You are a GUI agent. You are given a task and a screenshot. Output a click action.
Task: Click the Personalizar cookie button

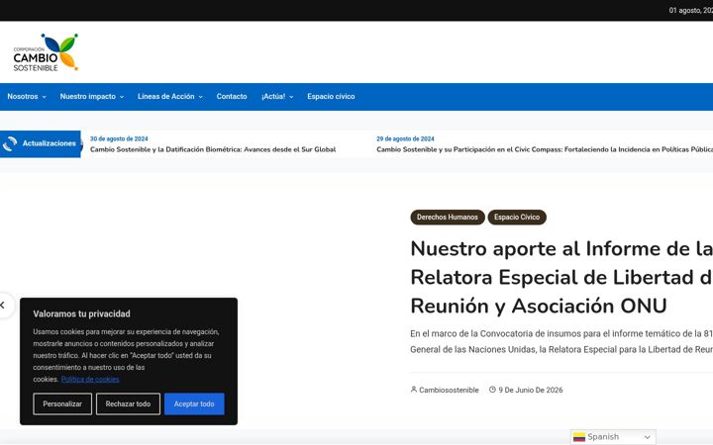[x=62, y=403]
